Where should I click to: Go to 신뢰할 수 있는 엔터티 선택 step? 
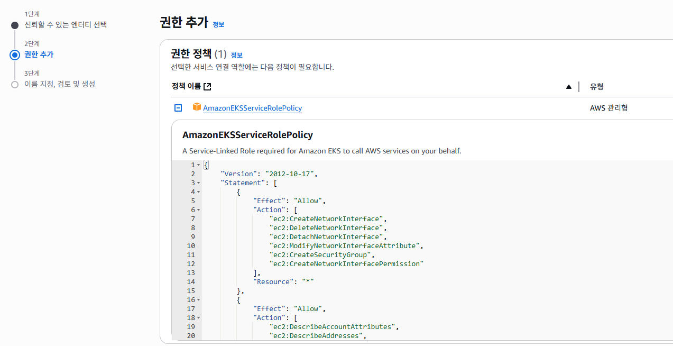[x=66, y=25]
